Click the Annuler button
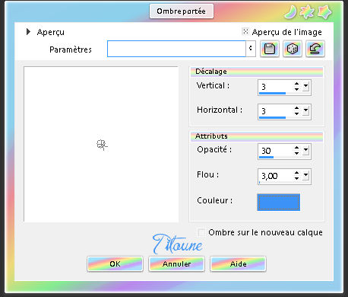The image size is (348, 297). (x=176, y=264)
